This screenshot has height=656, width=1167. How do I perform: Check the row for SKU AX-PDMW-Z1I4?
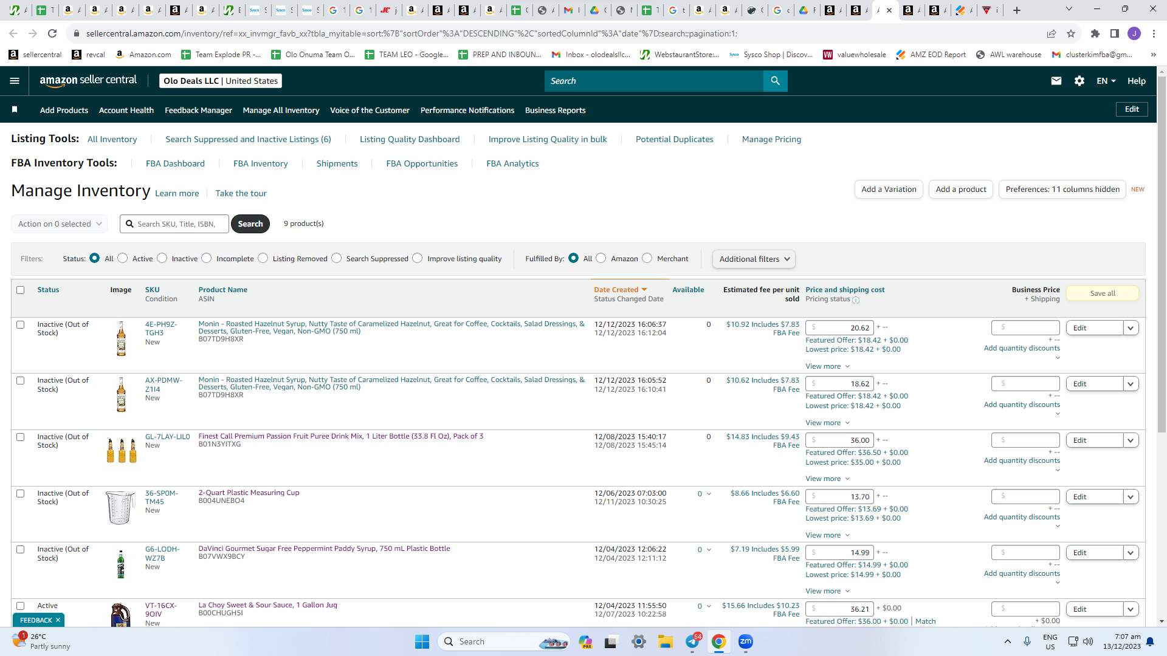pyautogui.click(x=21, y=380)
